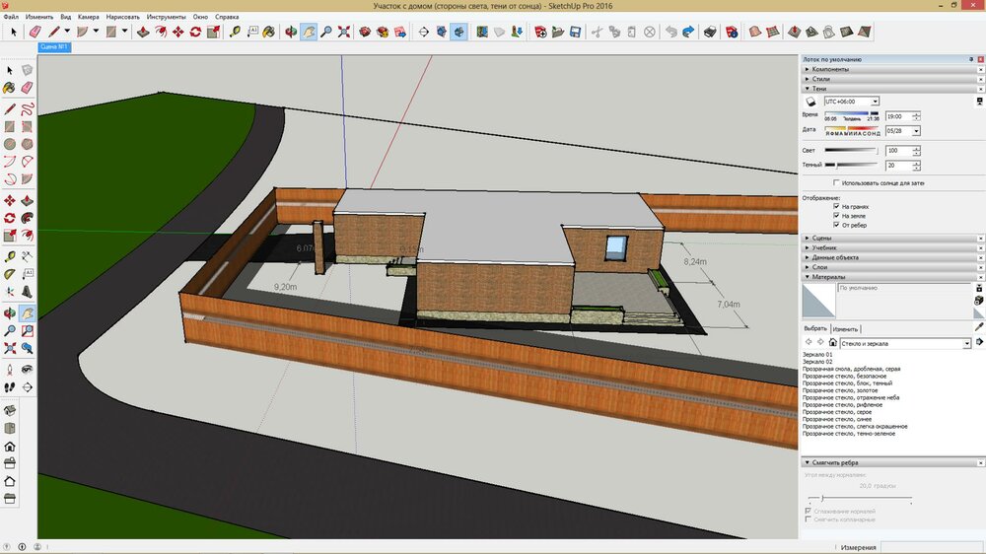Choose the Rotate tool in top toolbar
This screenshot has width=986, height=554.
(x=195, y=32)
